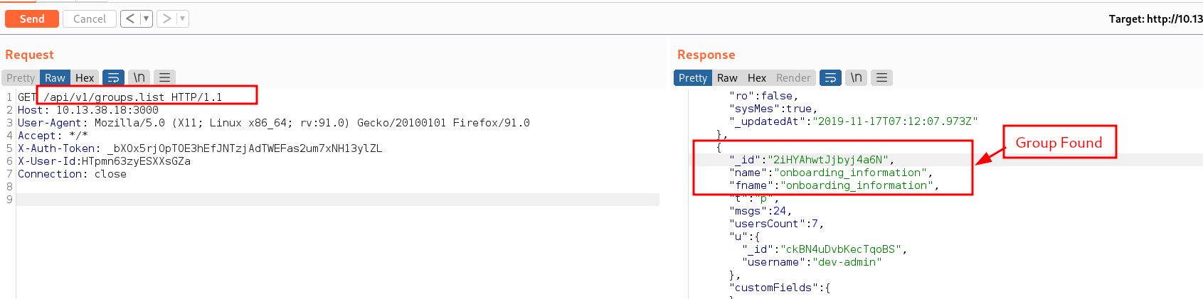Switch Response view to Raw tab
This screenshot has width=1203, height=299.
click(x=727, y=77)
